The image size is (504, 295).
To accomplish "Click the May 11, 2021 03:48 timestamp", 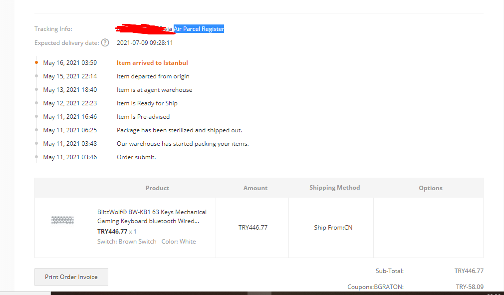I will pos(70,144).
